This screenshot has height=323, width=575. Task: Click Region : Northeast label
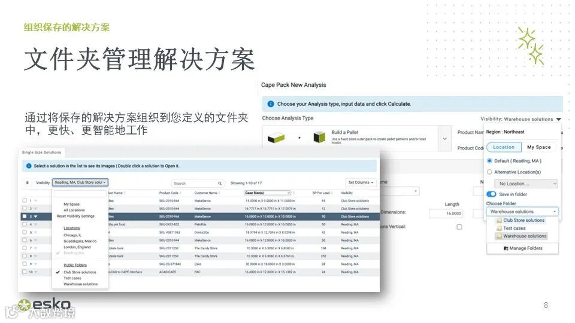tap(506, 132)
